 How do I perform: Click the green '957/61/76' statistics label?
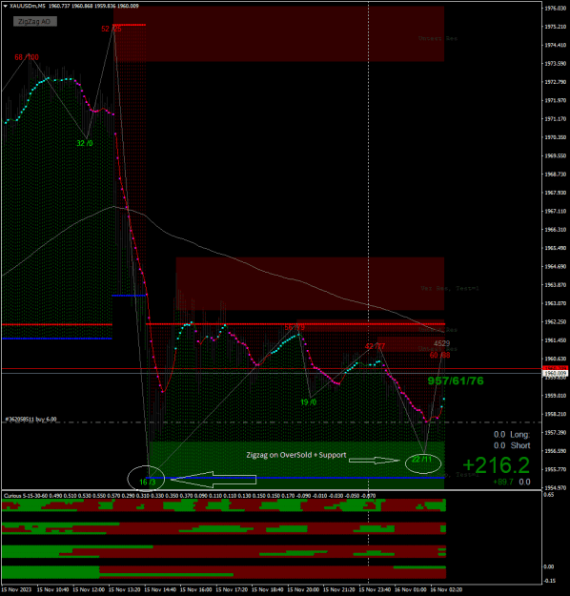click(456, 380)
